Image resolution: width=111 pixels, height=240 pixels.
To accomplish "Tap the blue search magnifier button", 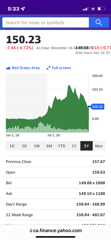I will (99, 22).
